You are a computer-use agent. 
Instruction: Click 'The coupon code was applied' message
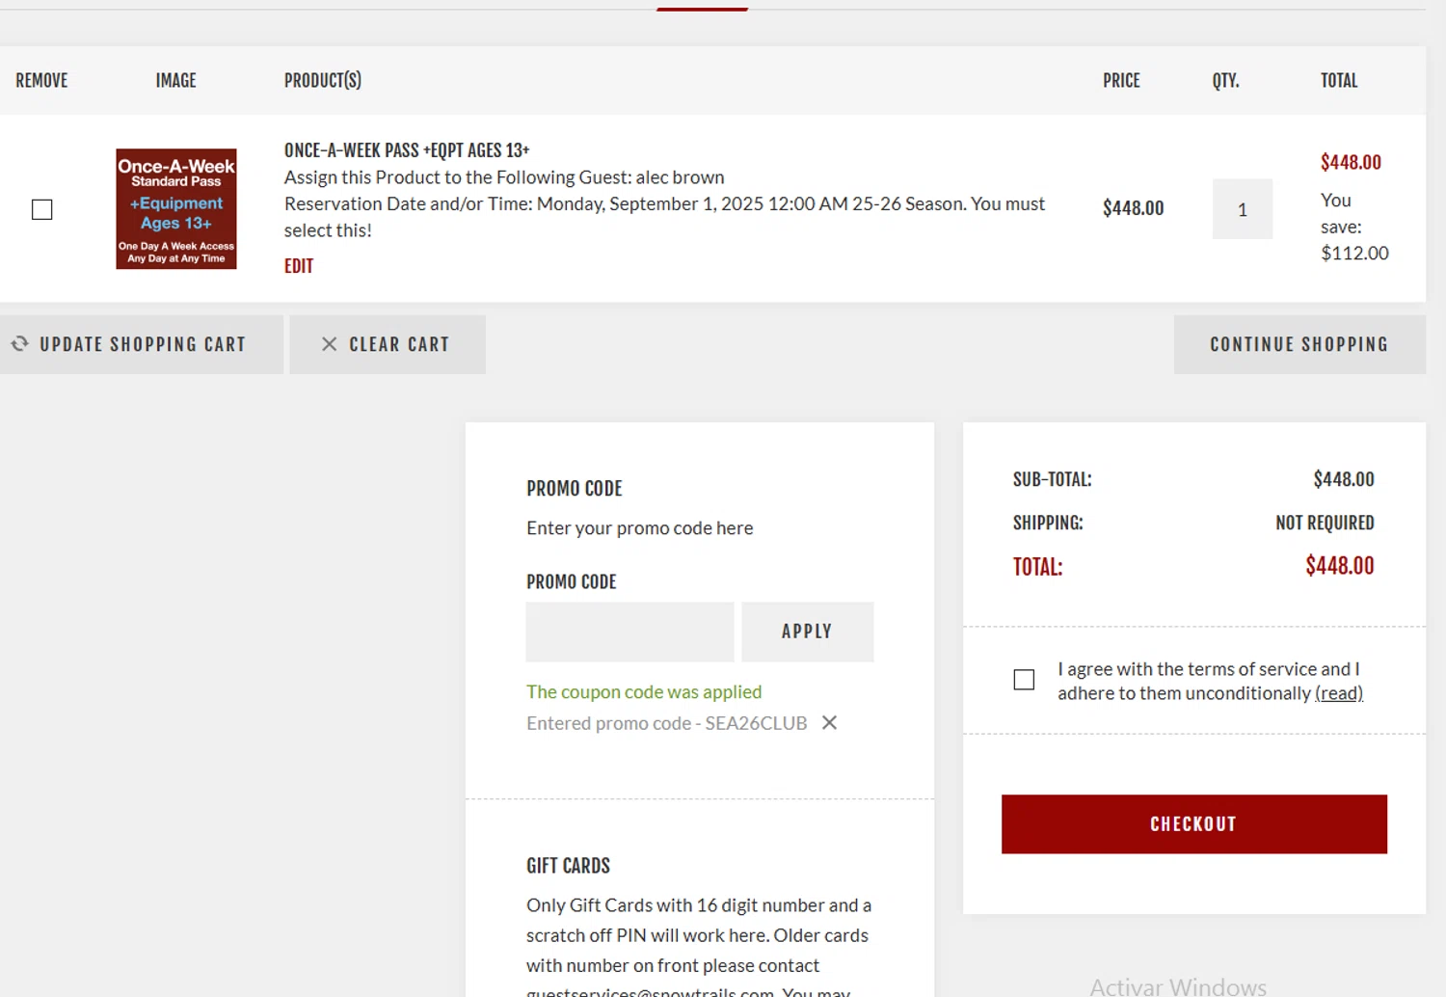point(644,691)
